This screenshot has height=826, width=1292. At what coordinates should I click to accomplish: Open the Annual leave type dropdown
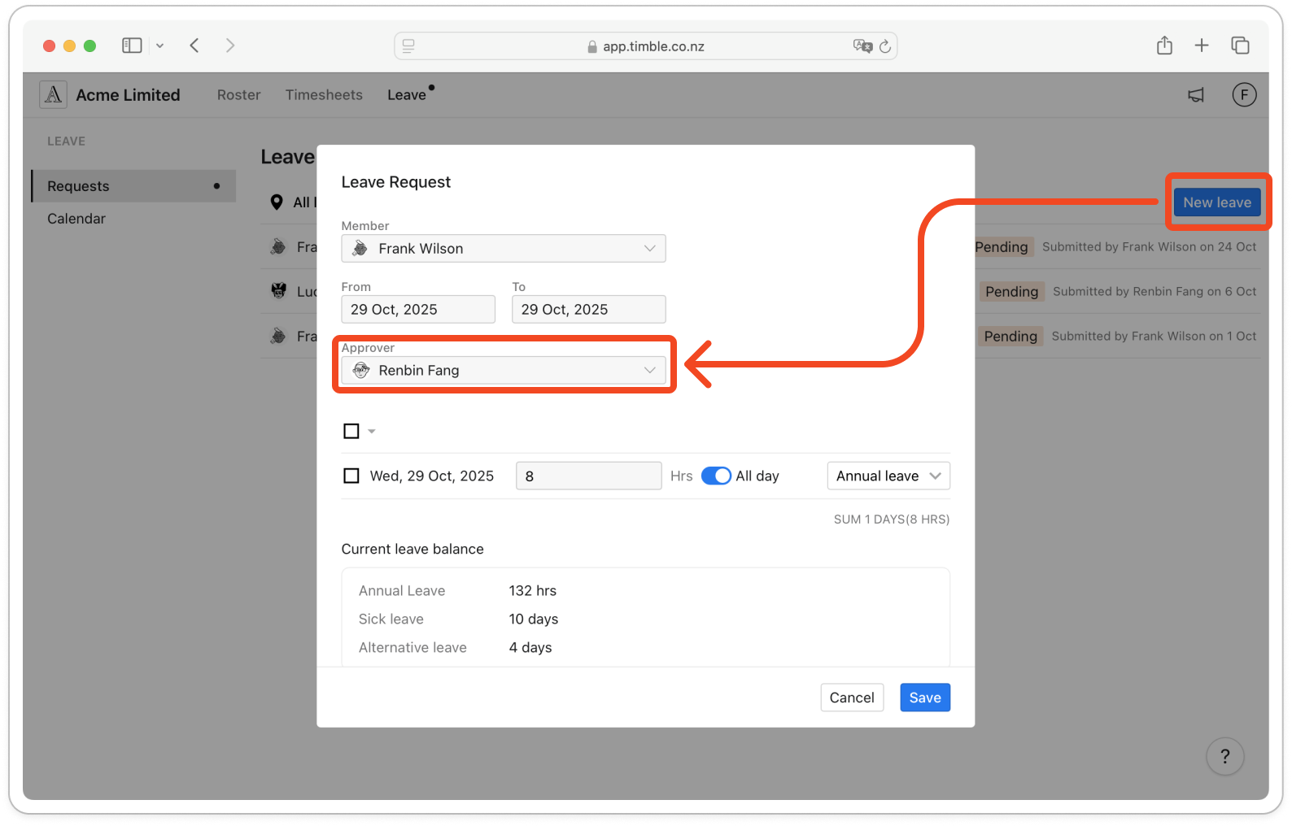coord(888,476)
